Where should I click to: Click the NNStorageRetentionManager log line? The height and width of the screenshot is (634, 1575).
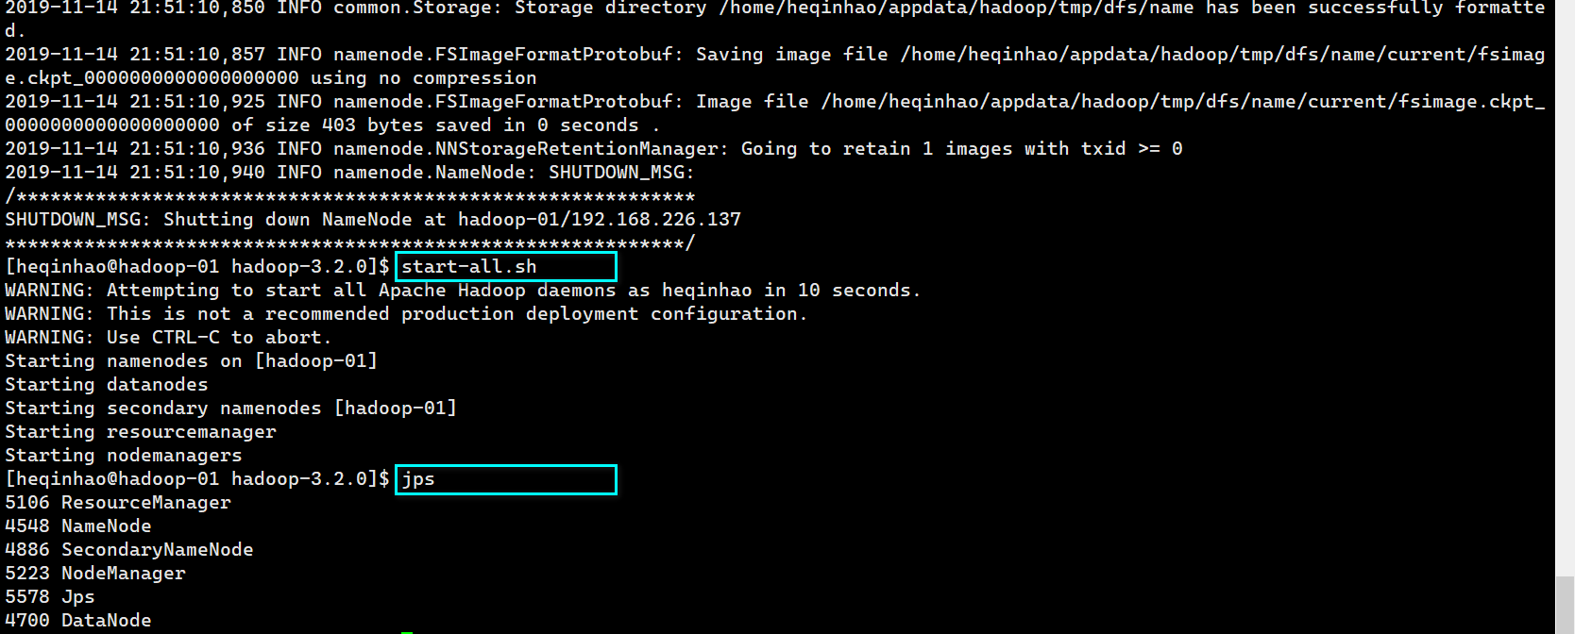click(594, 149)
